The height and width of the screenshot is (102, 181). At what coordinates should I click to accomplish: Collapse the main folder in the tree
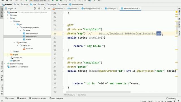[x=11, y=21]
